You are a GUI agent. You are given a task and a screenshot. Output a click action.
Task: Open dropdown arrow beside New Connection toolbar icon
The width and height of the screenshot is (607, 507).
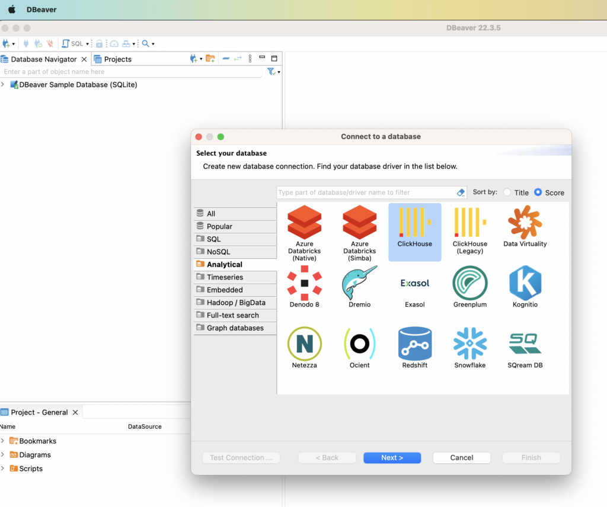pyautogui.click(x=14, y=44)
